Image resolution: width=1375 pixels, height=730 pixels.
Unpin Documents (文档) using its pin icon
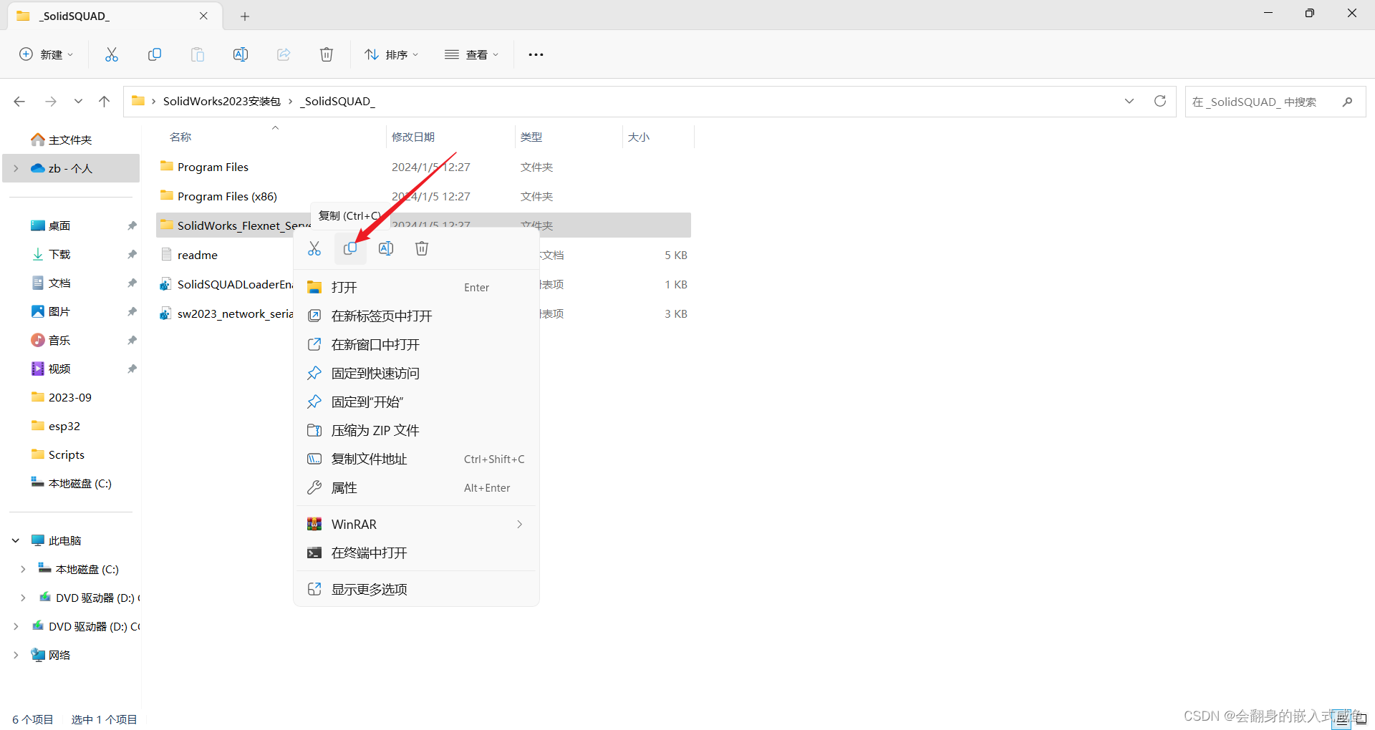[132, 283]
